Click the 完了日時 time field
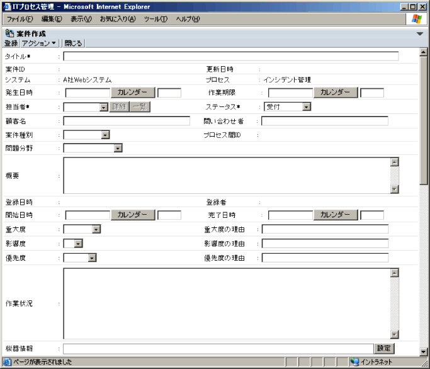This screenshot has height=369, width=430. [372, 215]
